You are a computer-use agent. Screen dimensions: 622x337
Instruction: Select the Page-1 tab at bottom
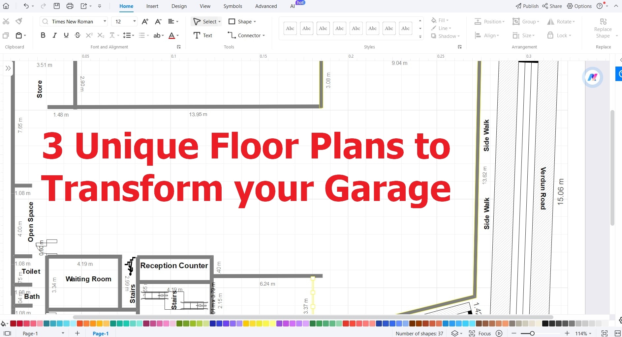point(100,333)
